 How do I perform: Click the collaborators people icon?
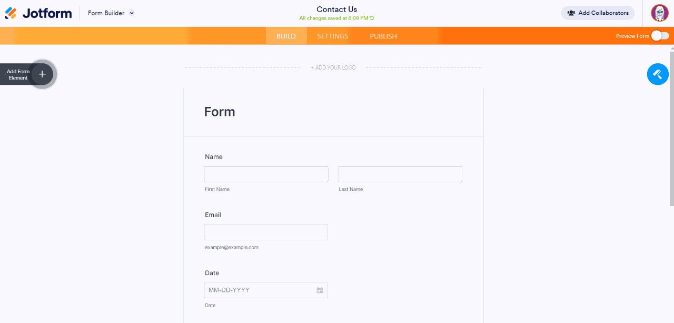(x=571, y=13)
